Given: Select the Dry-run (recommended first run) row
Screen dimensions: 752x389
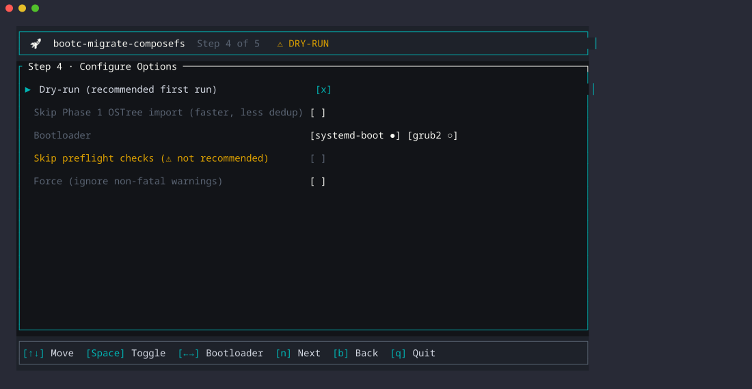Looking at the screenshot, I should (x=128, y=89).
